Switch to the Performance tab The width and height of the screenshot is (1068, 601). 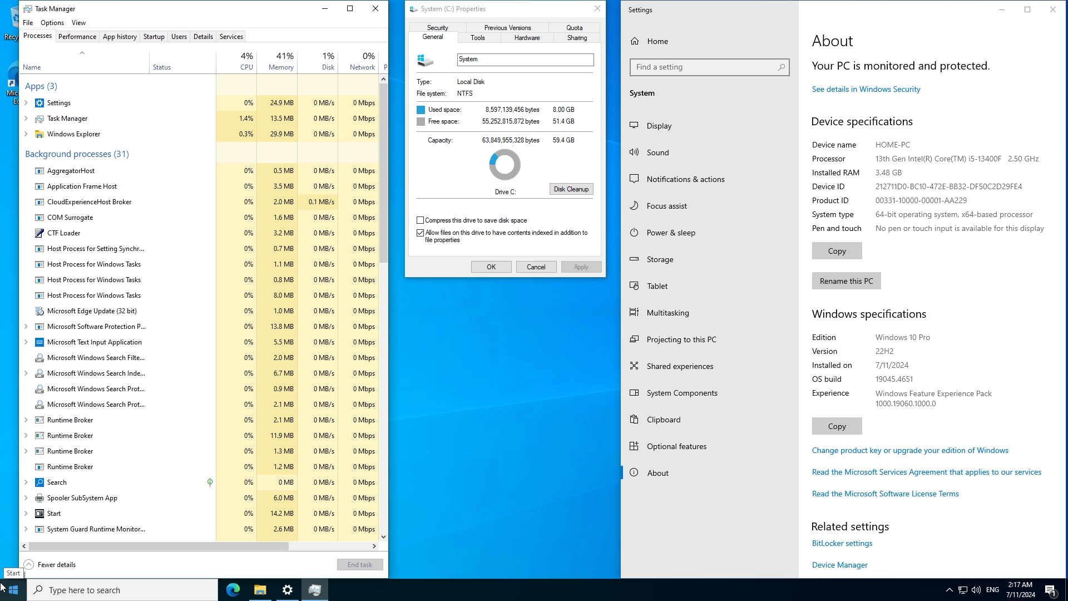[x=77, y=37]
